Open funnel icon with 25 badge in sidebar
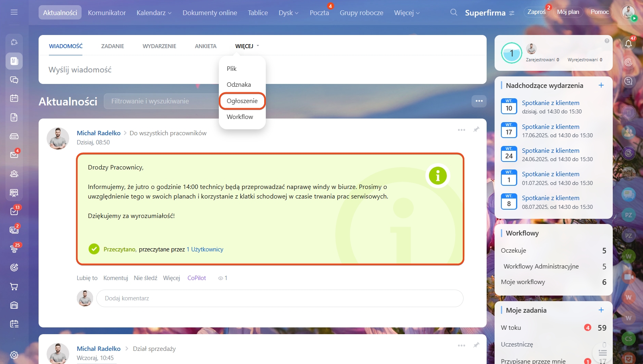 pyautogui.click(x=14, y=249)
